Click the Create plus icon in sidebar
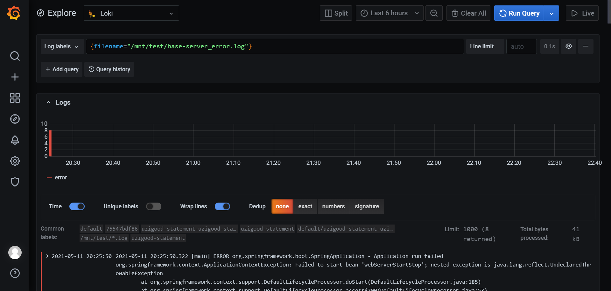The image size is (611, 291). [15, 77]
